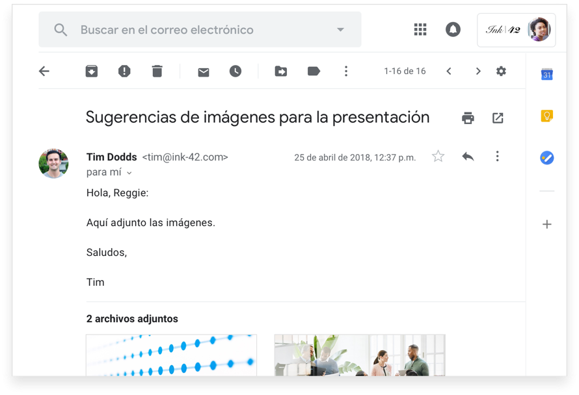Snooze this email with the clock icon
579x395 pixels.
[x=236, y=71]
